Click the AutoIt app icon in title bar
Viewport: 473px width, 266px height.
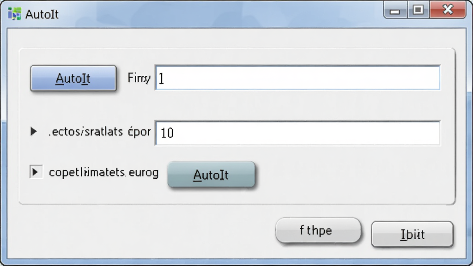point(14,14)
